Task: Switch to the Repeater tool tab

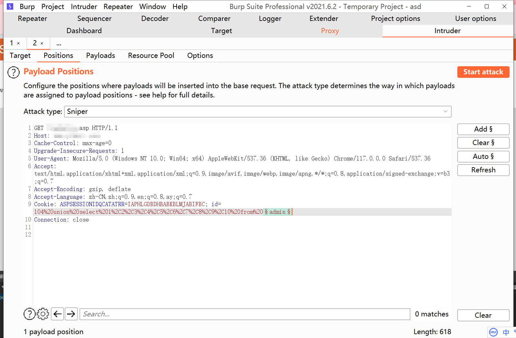Action: click(33, 19)
